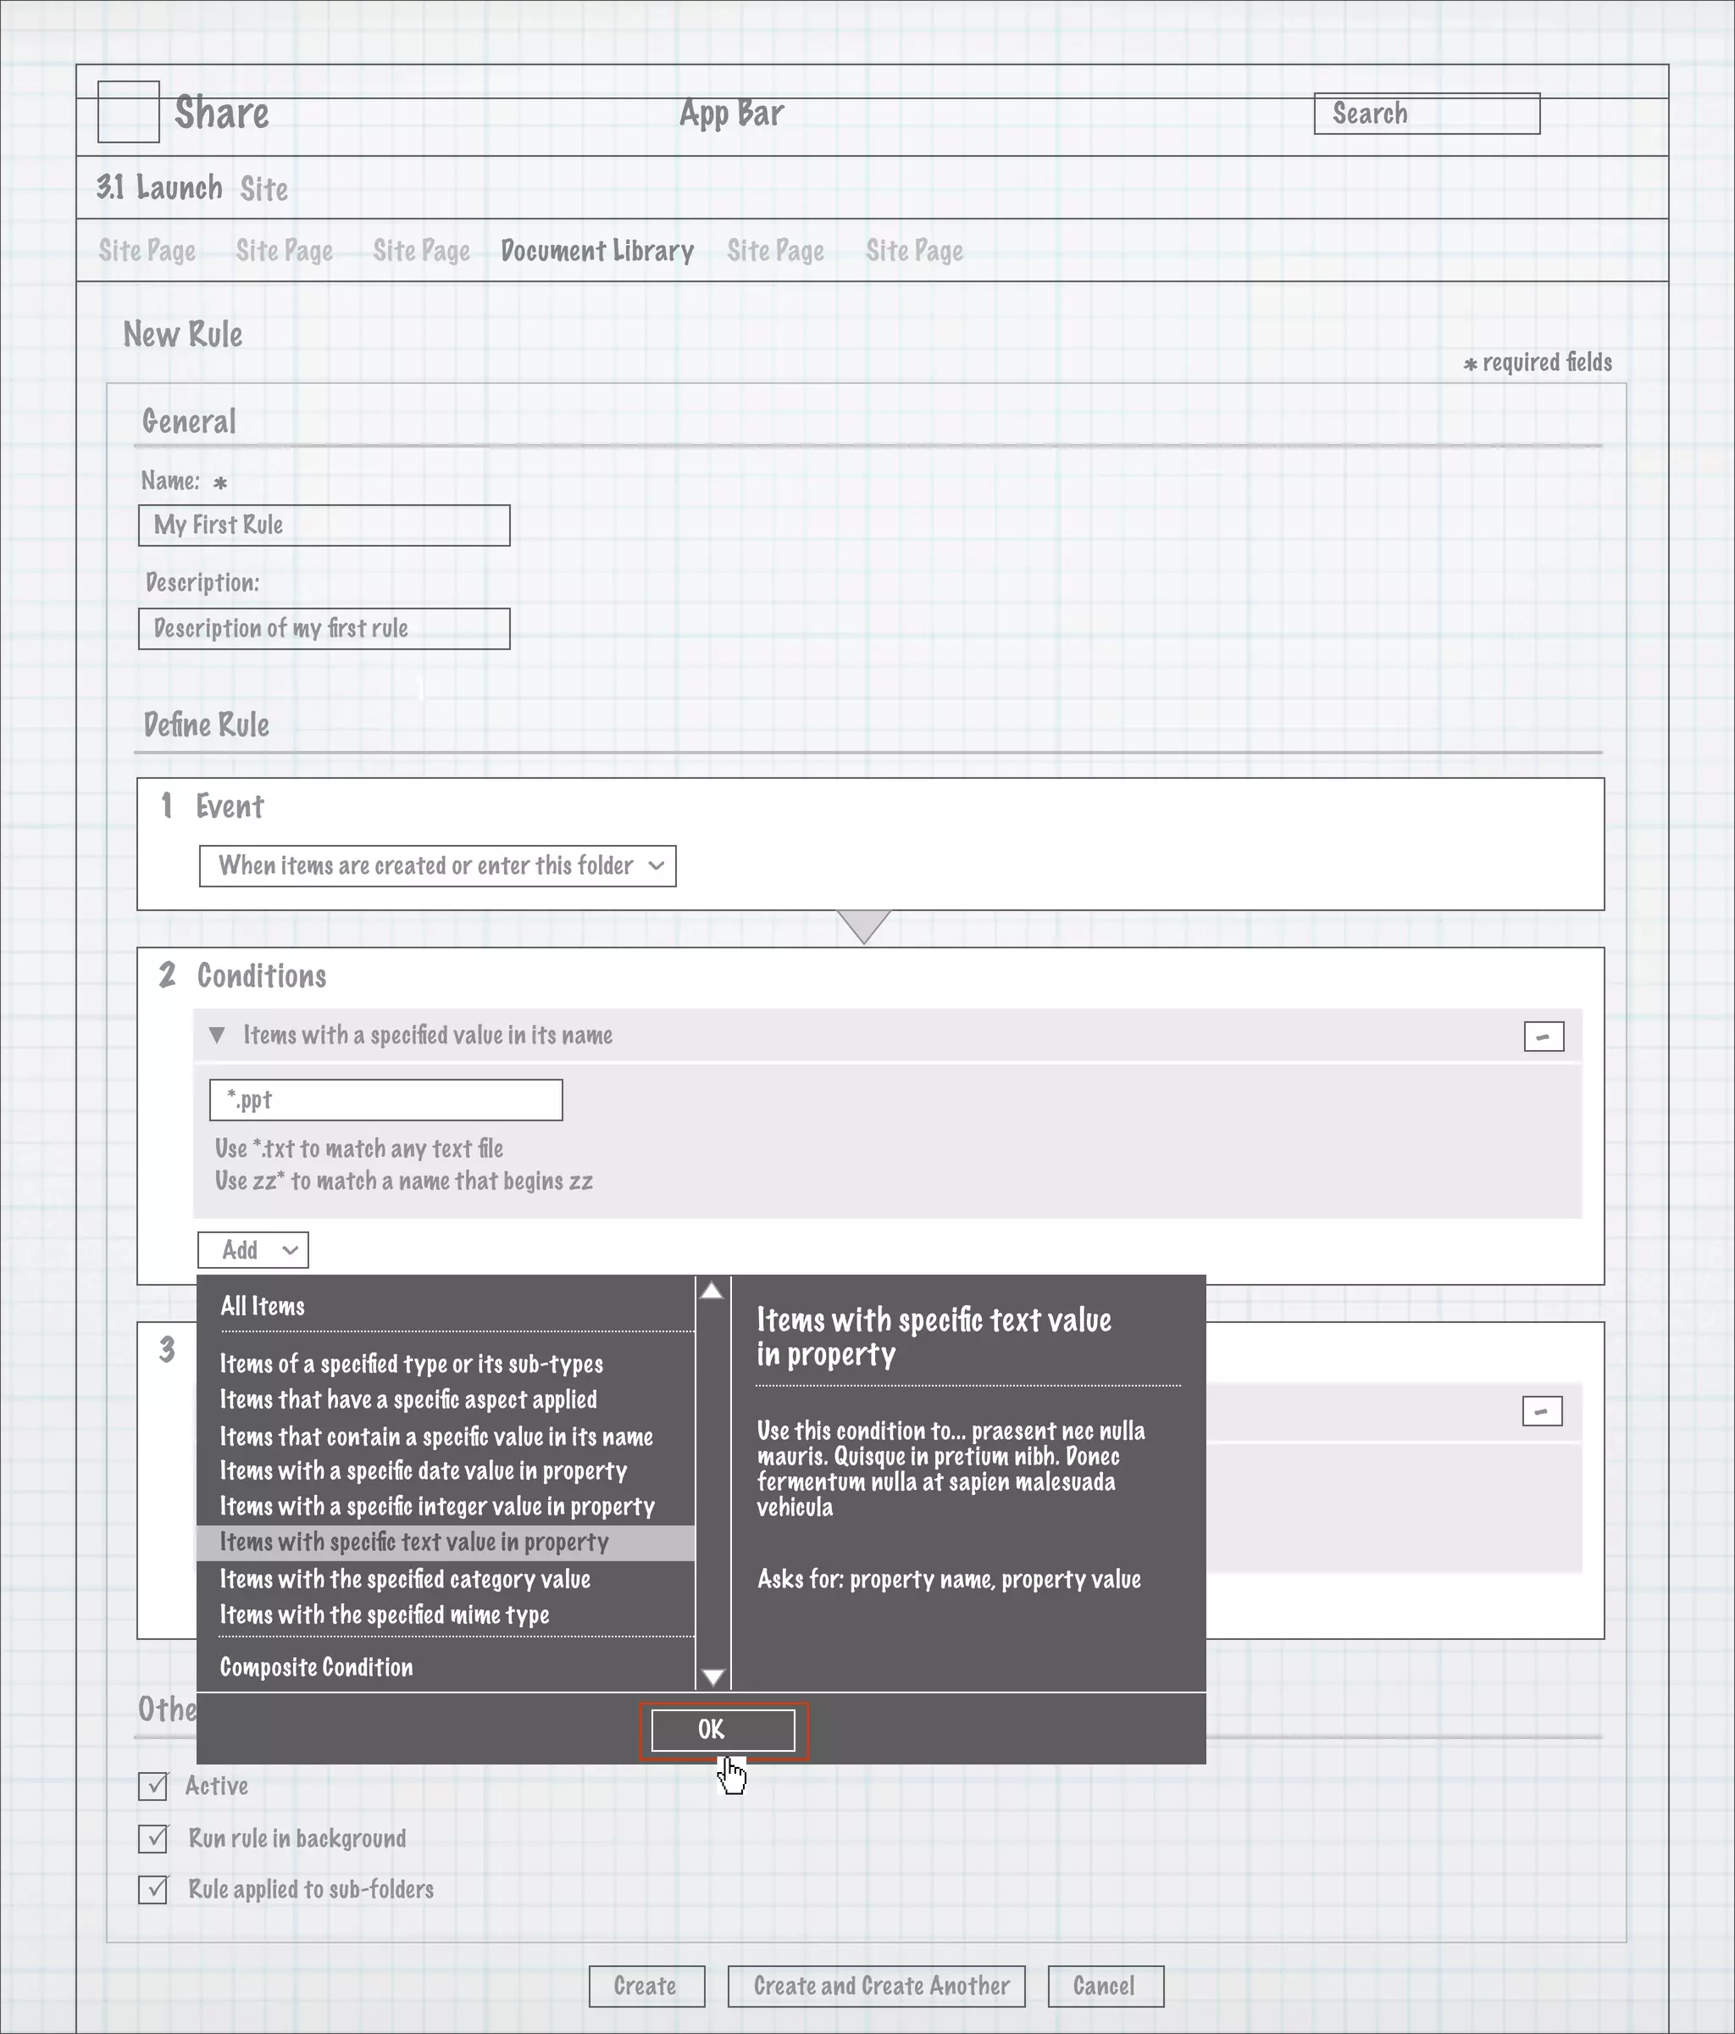Image resolution: width=1735 pixels, height=2034 pixels.
Task: Select the All Items condition entry
Action: [x=262, y=1307]
